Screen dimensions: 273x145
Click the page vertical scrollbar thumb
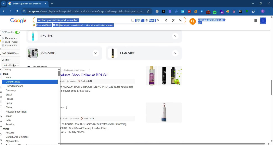point(271,88)
